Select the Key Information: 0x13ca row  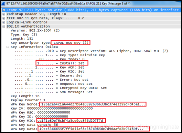34,47
